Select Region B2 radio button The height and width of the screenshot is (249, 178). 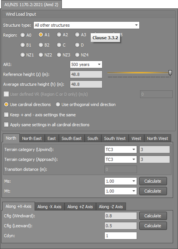[x=41, y=45]
